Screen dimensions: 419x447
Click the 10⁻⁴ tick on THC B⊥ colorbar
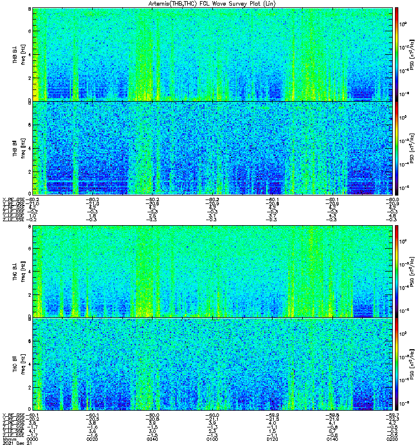click(403, 288)
